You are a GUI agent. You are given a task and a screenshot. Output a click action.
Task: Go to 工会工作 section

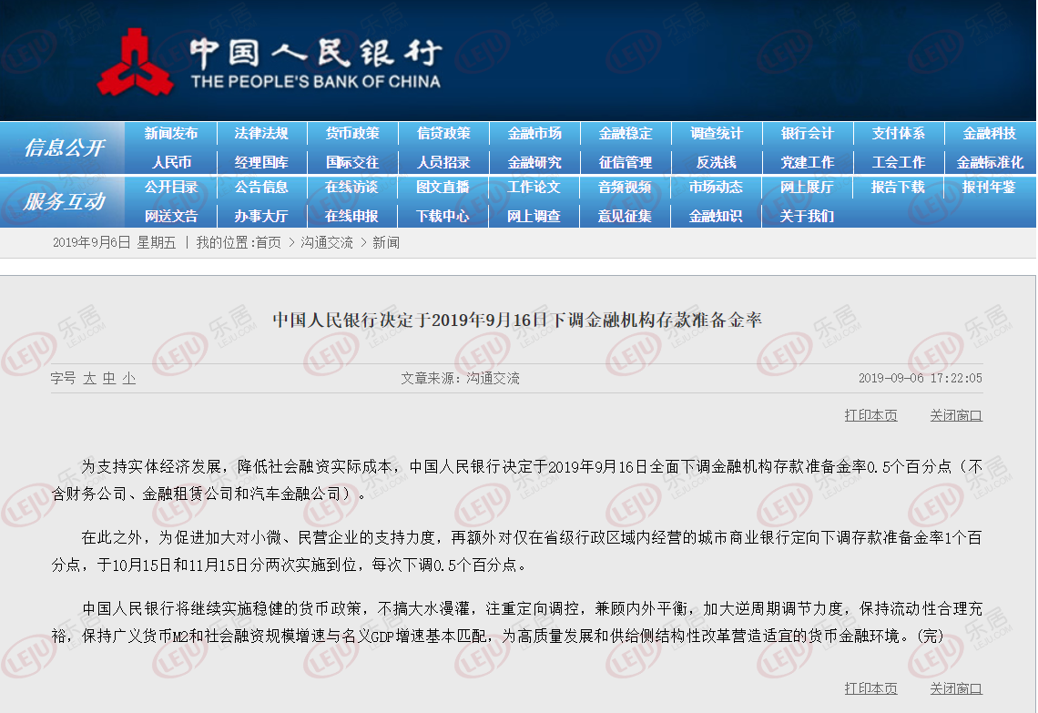pos(899,162)
